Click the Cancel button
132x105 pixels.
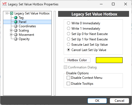119,101
